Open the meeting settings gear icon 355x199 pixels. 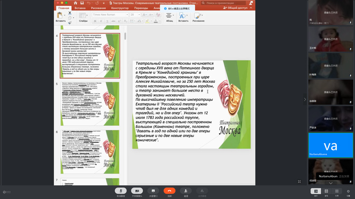(348, 191)
